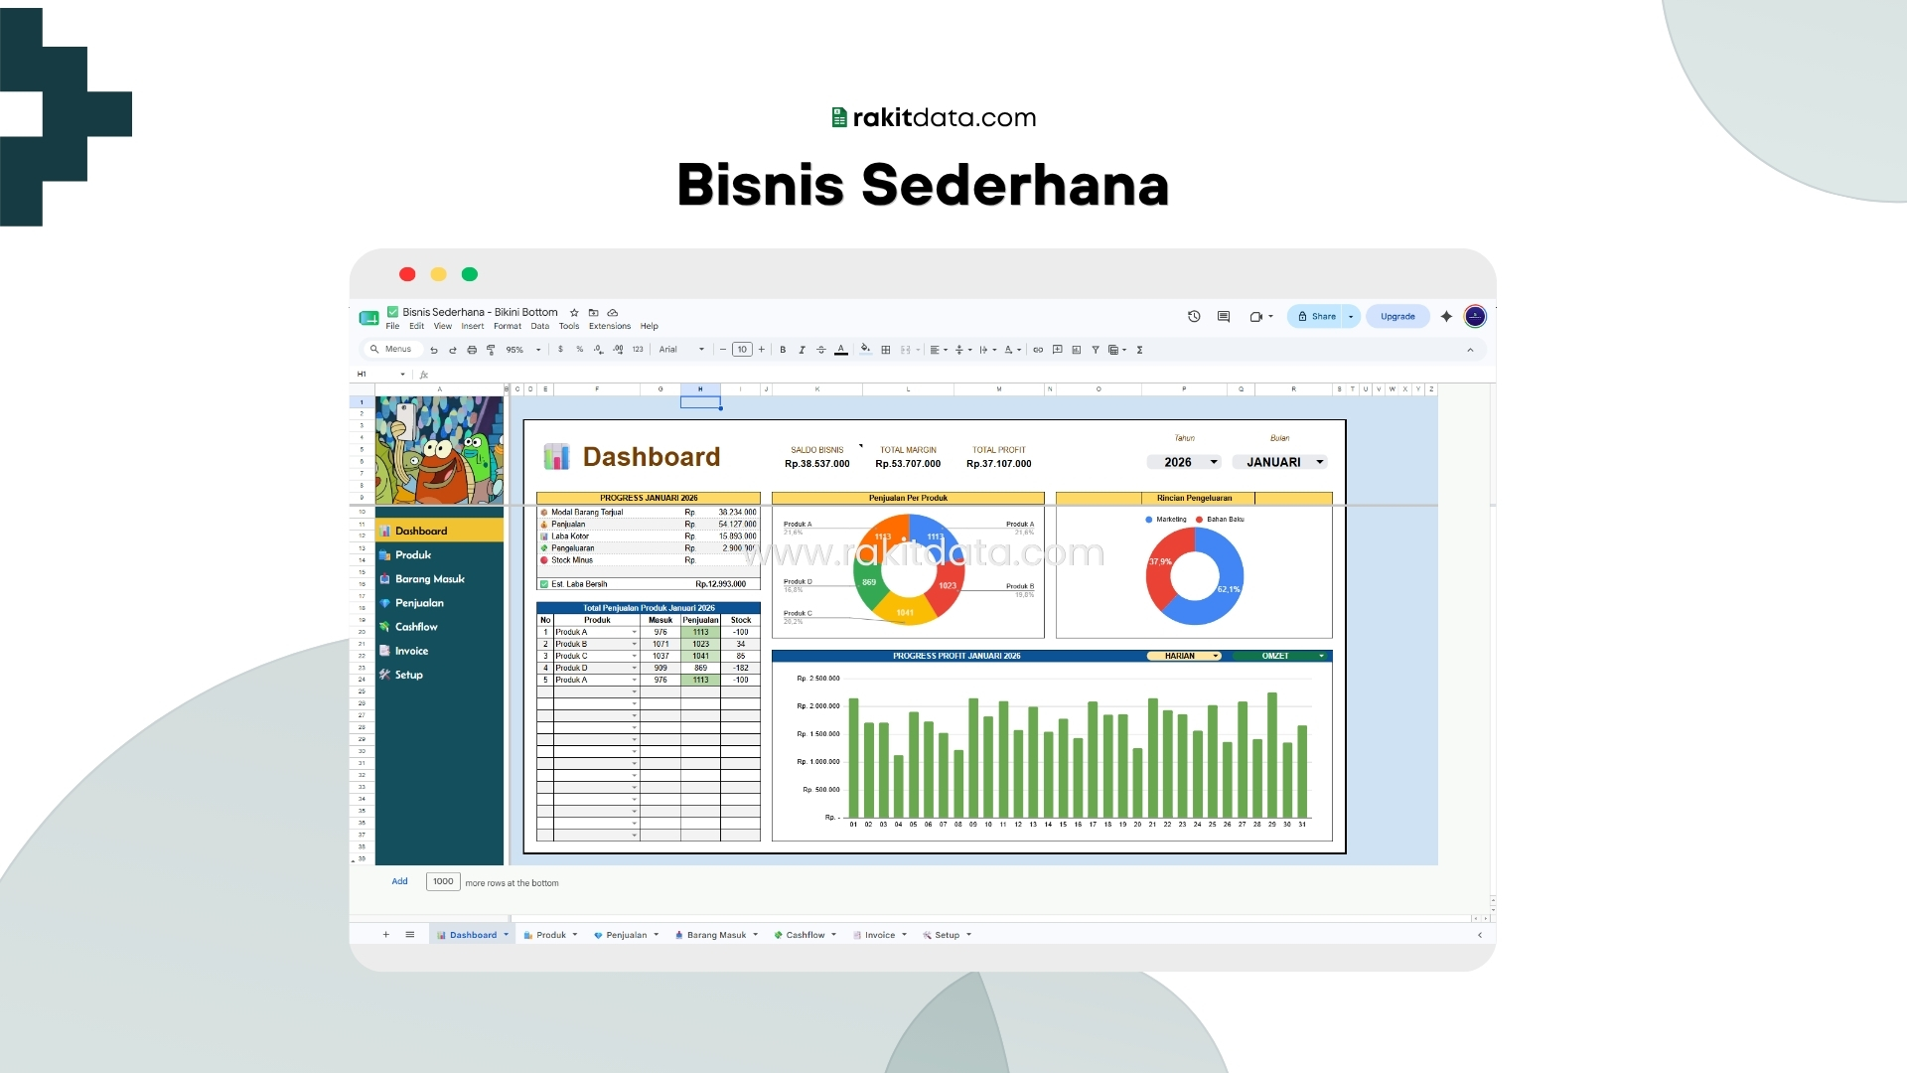
Task: Decrease decimal places in the toolbar
Action: coord(598,350)
